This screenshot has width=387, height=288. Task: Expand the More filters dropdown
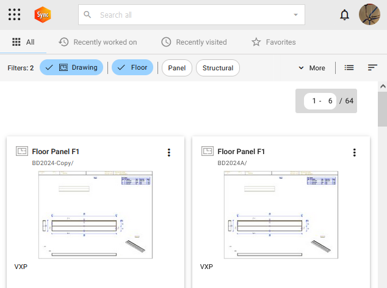(x=311, y=68)
